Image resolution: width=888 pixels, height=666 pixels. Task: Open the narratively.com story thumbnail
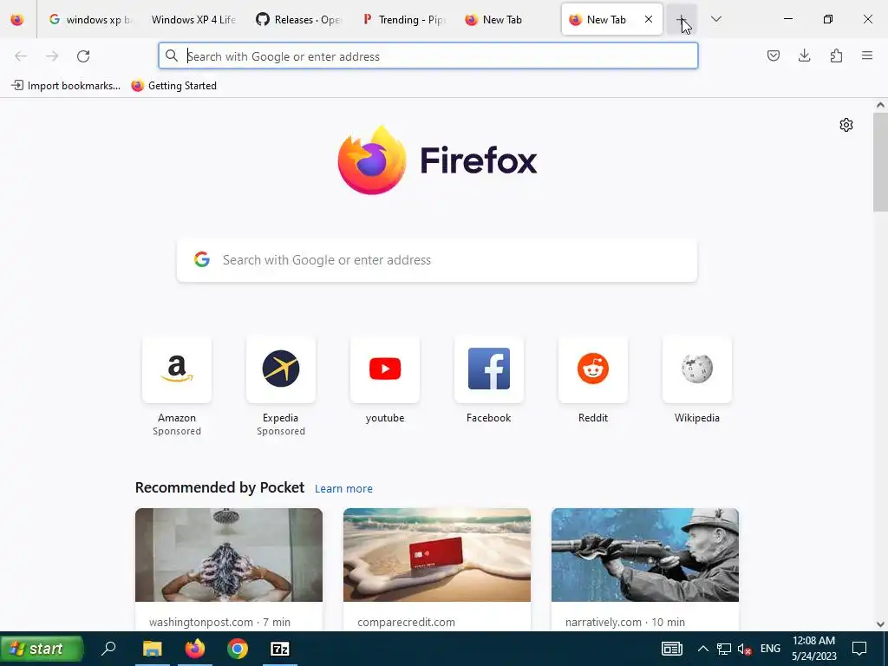click(x=645, y=554)
